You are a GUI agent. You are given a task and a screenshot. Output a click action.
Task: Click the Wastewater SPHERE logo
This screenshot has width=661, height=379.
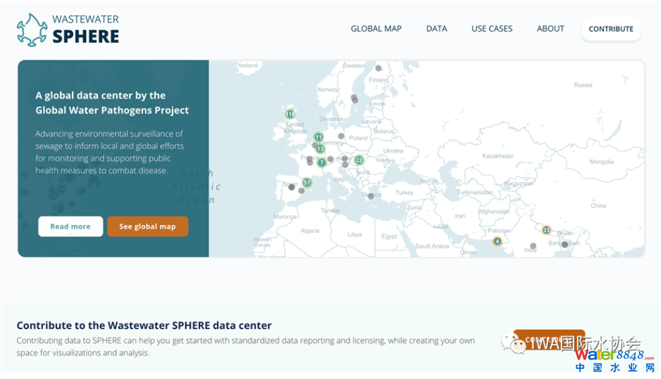point(68,29)
